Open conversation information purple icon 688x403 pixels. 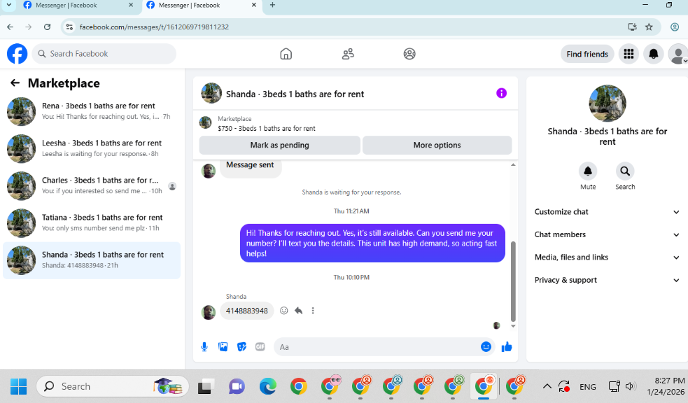pos(502,93)
